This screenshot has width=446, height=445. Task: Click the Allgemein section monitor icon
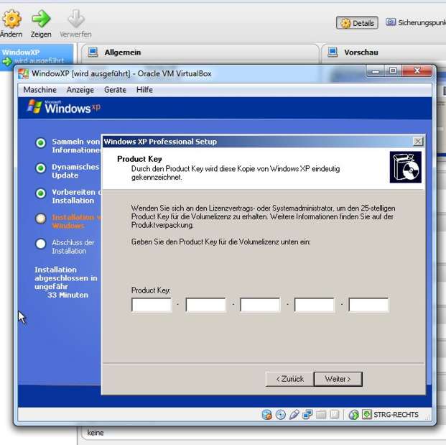[x=93, y=52]
